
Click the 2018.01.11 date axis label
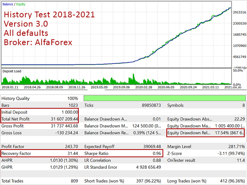click(12, 88)
